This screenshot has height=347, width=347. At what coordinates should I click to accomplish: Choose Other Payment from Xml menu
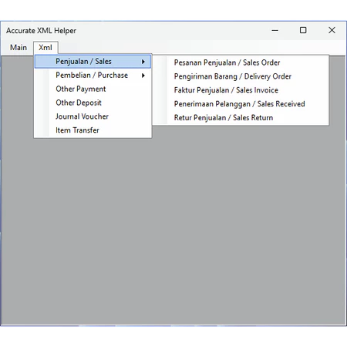(93, 89)
